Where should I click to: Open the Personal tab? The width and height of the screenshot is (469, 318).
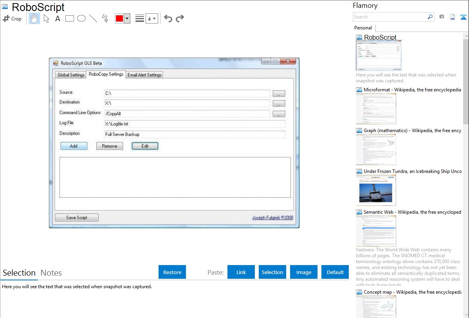tap(363, 28)
